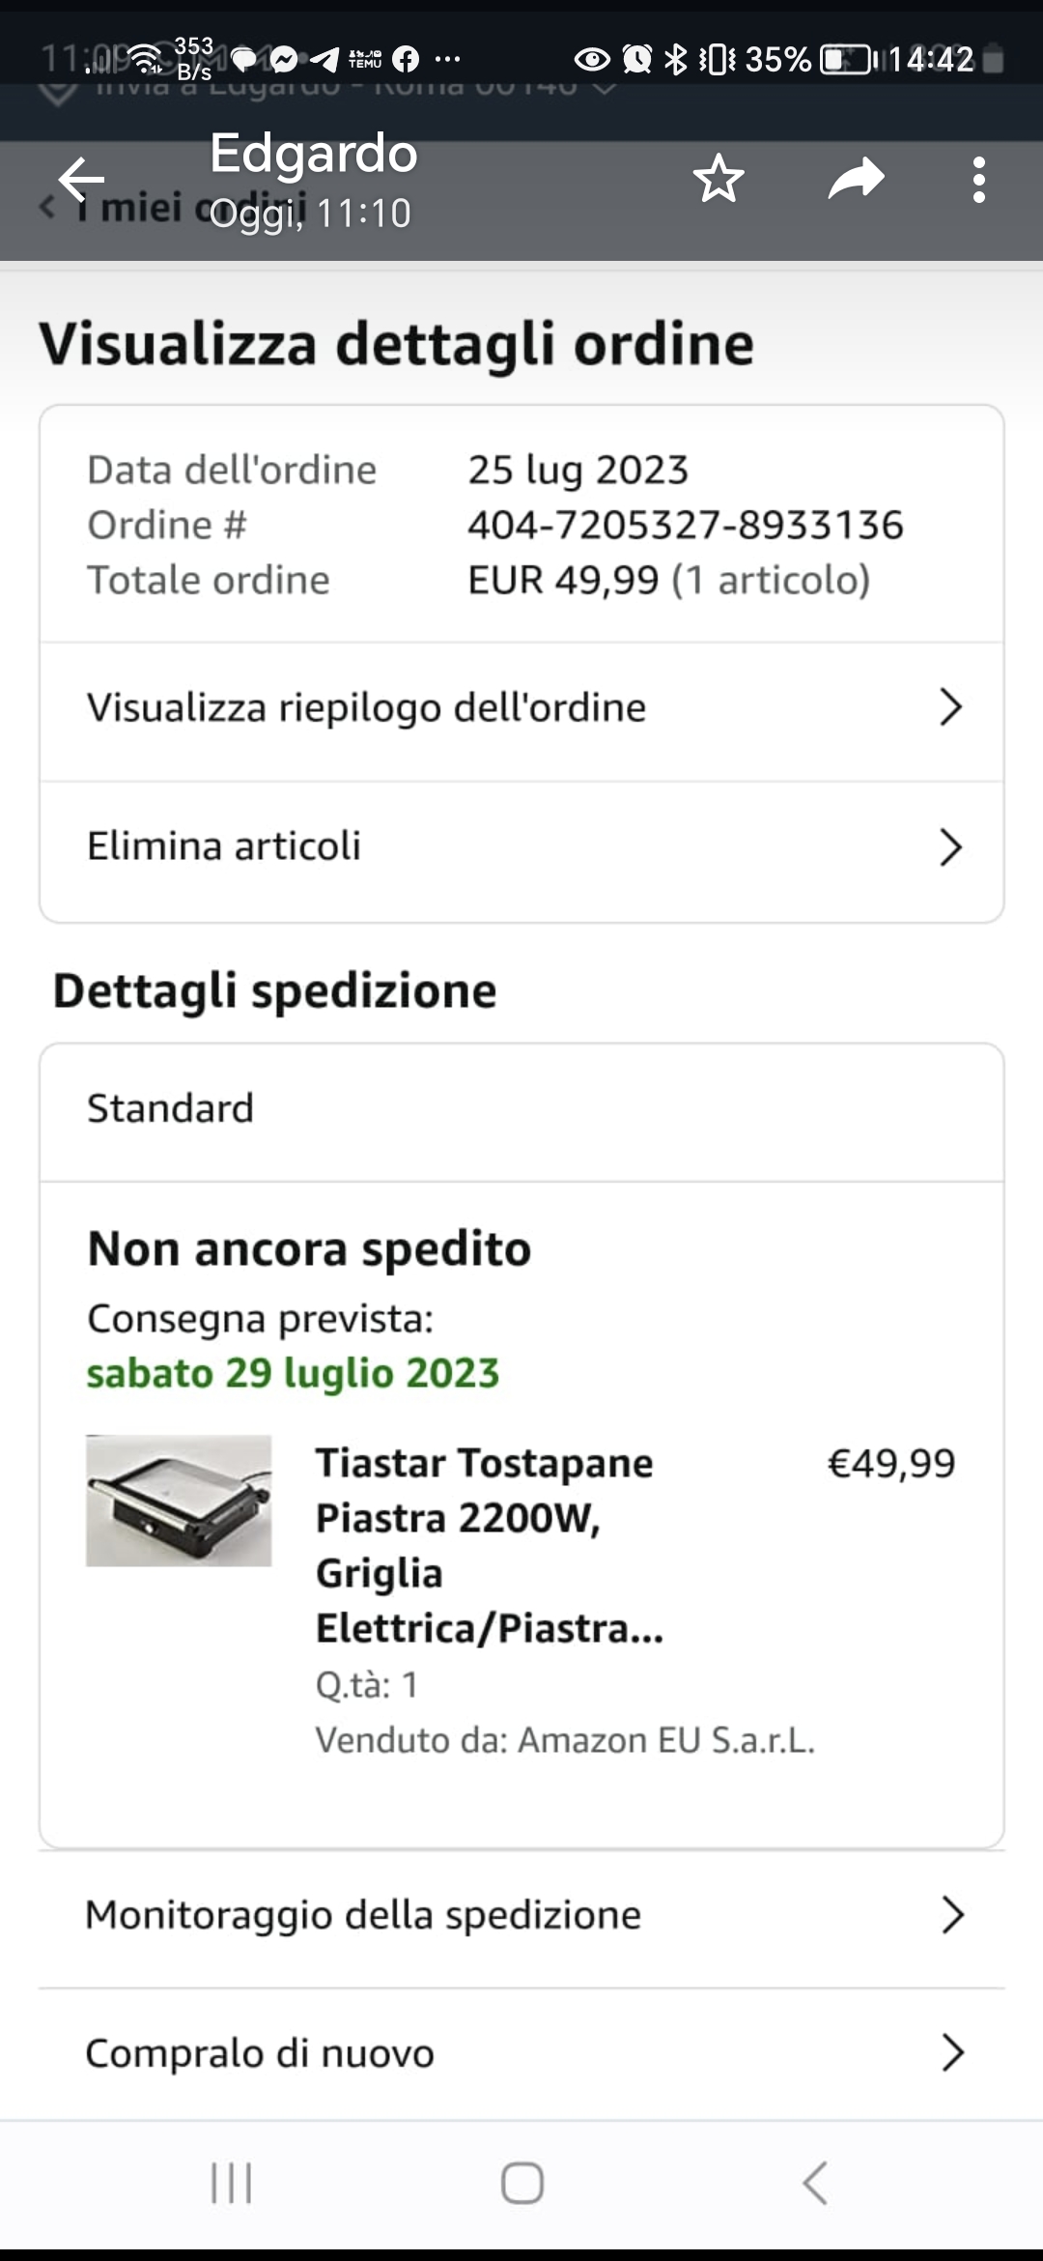This screenshot has width=1043, height=2261.
Task: Tap the Android recent apps button
Action: 232,2183
